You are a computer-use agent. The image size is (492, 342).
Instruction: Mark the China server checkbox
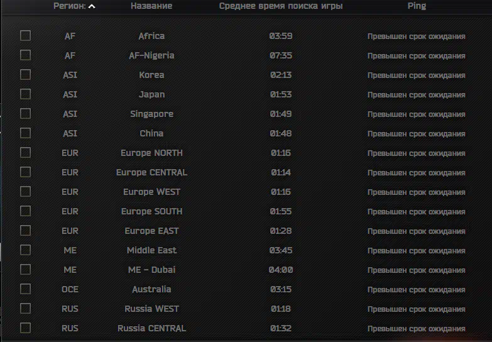coord(25,133)
